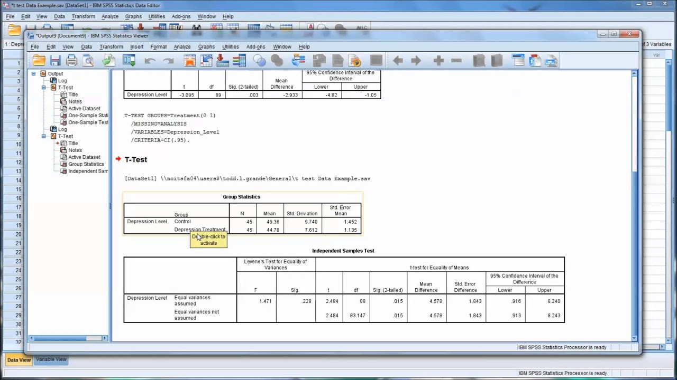Click the Hide closed-book toolbar icon
677x380 pixels.
pos(496,61)
